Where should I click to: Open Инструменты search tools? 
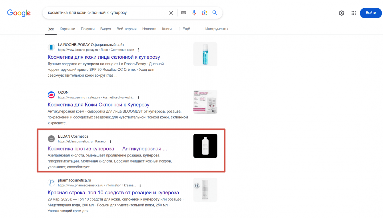[x=217, y=29]
